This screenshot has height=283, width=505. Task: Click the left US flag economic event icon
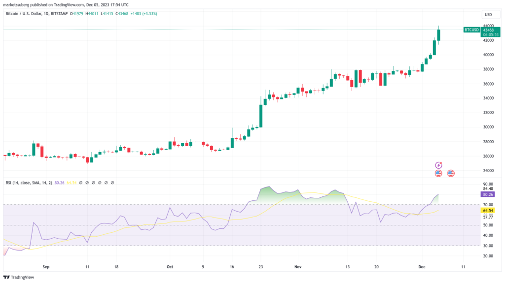pos(438,173)
